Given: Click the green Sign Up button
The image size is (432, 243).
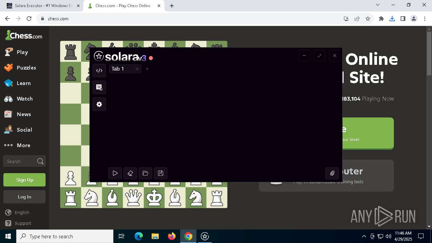Looking at the screenshot, I should click(24, 180).
